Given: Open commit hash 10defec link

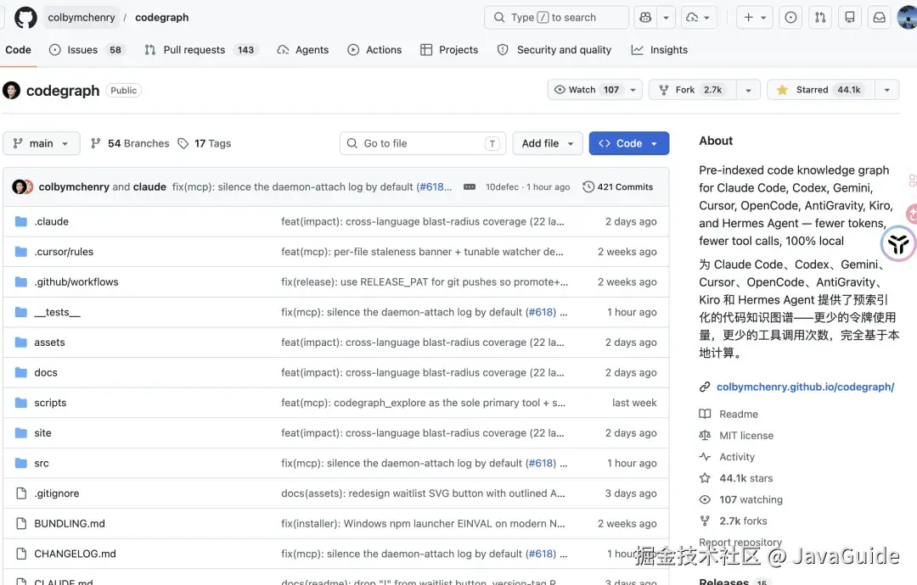Looking at the screenshot, I should tap(502, 187).
